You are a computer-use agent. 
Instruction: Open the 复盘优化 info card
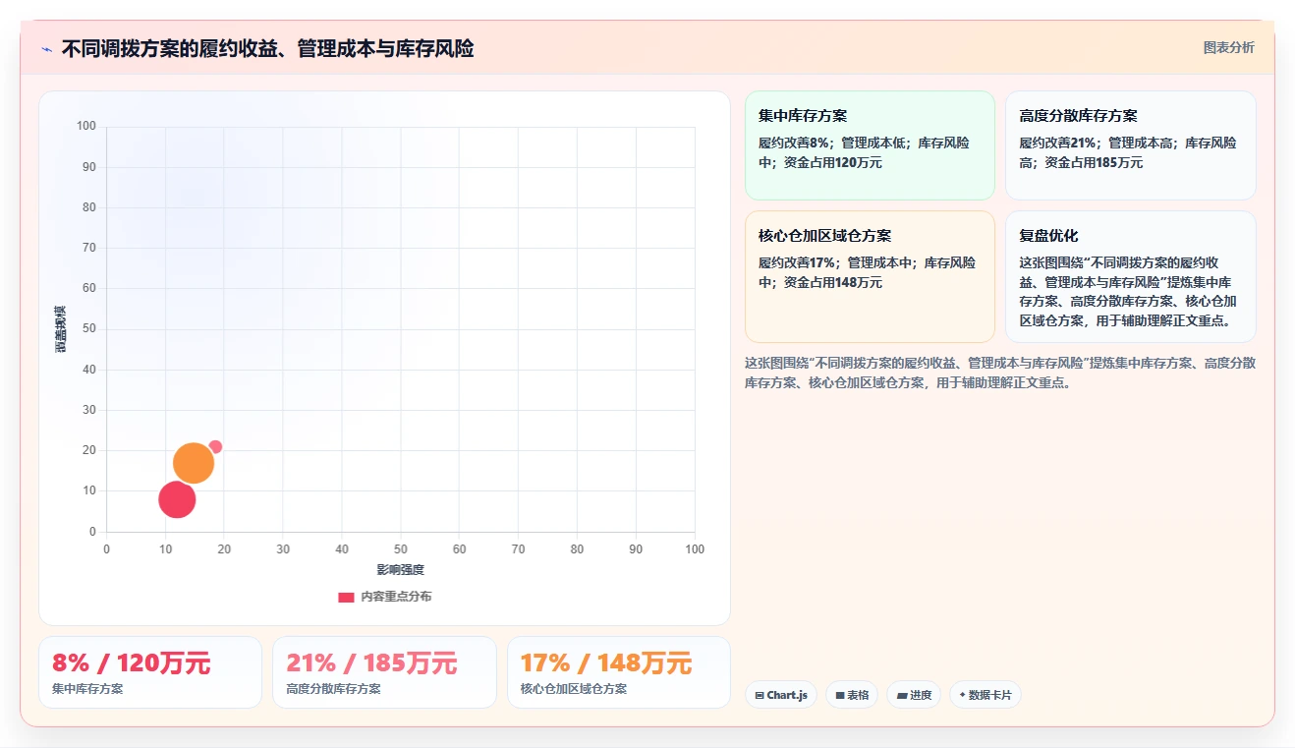(1130, 276)
